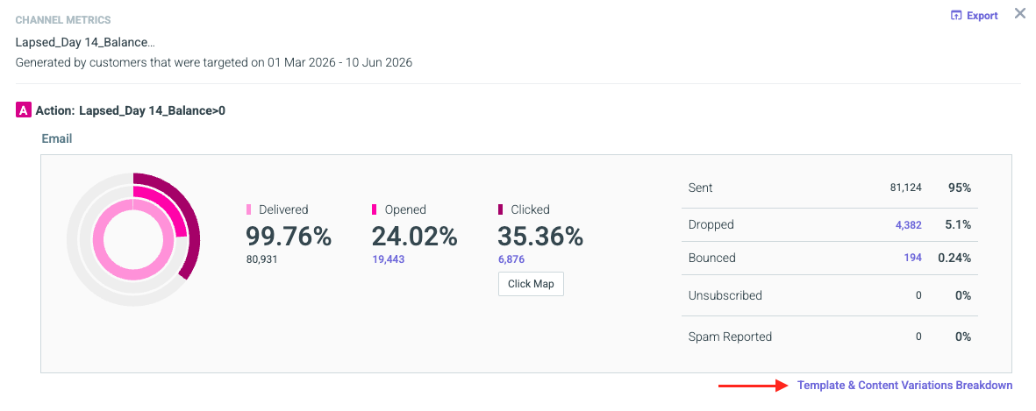Open the 19,443 opened customers list
This screenshot has height=411, width=1036.
pyautogui.click(x=389, y=259)
